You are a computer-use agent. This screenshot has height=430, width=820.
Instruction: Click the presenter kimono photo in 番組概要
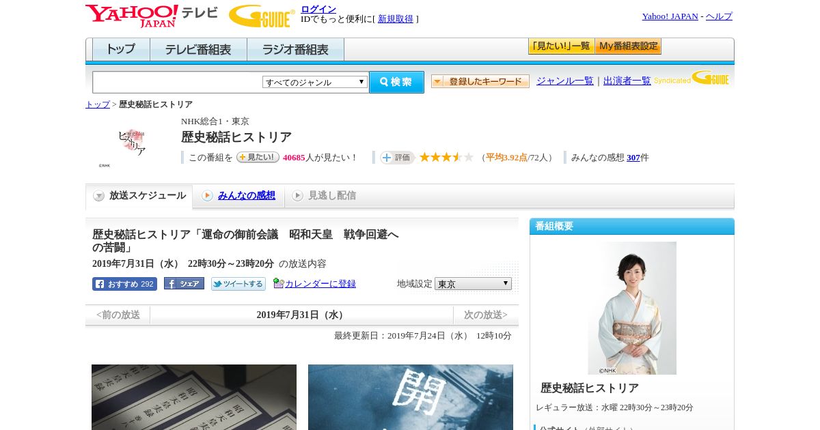[632, 308]
